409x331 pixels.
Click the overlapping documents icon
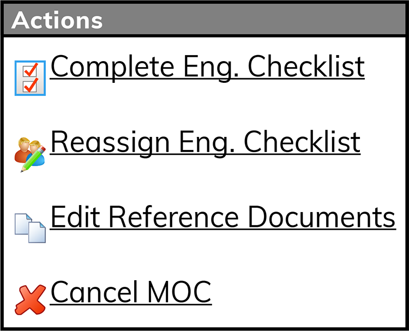click(x=30, y=227)
